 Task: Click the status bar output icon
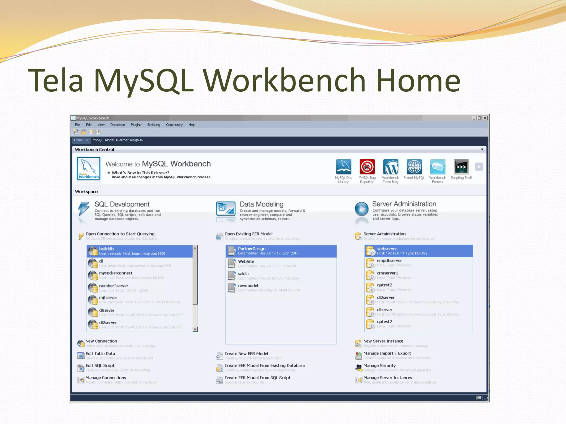tap(479, 397)
